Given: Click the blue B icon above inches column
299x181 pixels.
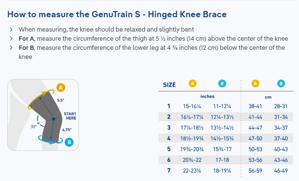Looking at the screenshot, I should click(222, 84).
